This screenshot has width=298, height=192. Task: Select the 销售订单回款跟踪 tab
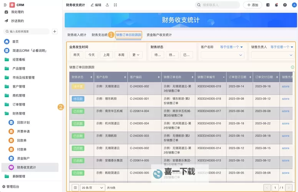(129, 35)
